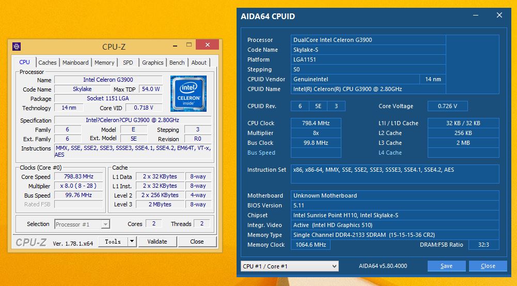Click the Instruction Set box in AIDA64

coord(395,174)
